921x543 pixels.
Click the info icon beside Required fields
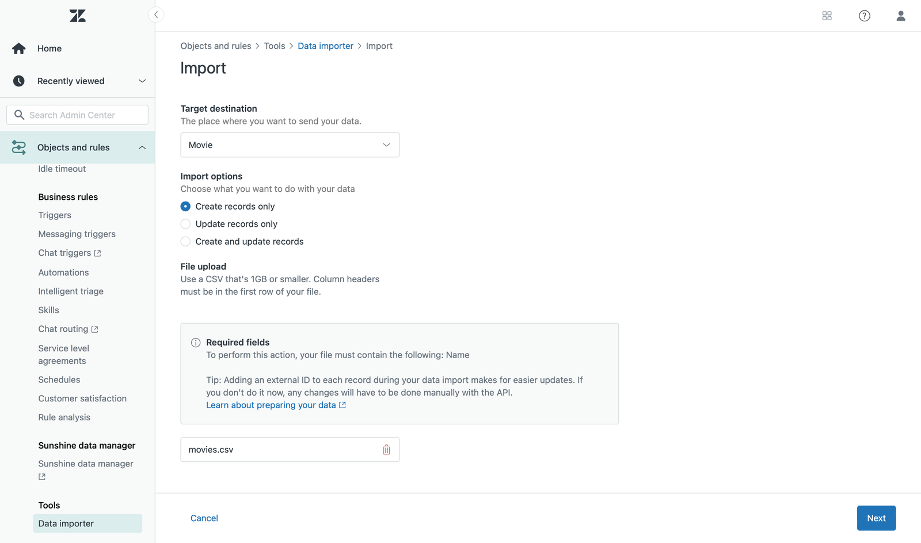195,342
